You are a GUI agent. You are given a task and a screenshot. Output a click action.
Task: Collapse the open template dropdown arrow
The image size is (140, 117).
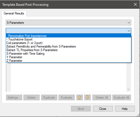(x=129, y=31)
